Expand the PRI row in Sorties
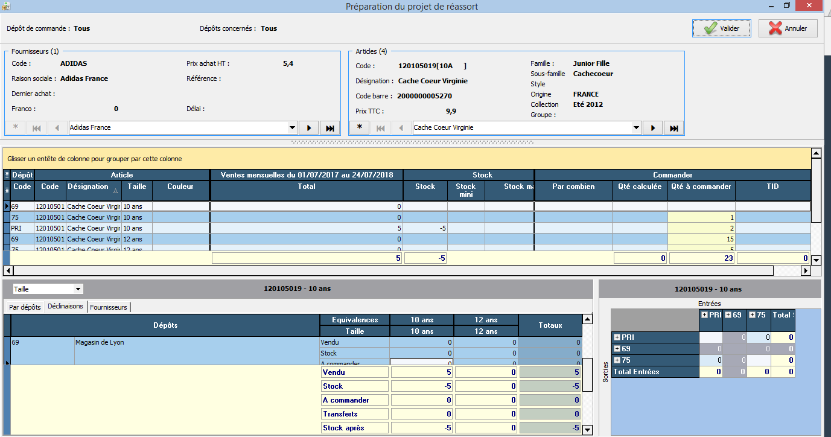Image resolution: width=831 pixels, height=437 pixels. pos(617,337)
